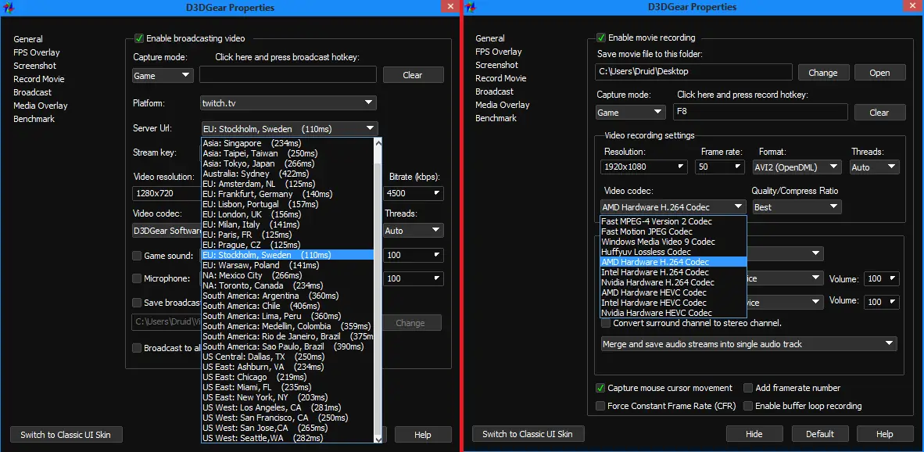Screen dimensions: 924x452
Task: Select US West: Seattle,WA (282ms) server
Action: click(x=288, y=438)
